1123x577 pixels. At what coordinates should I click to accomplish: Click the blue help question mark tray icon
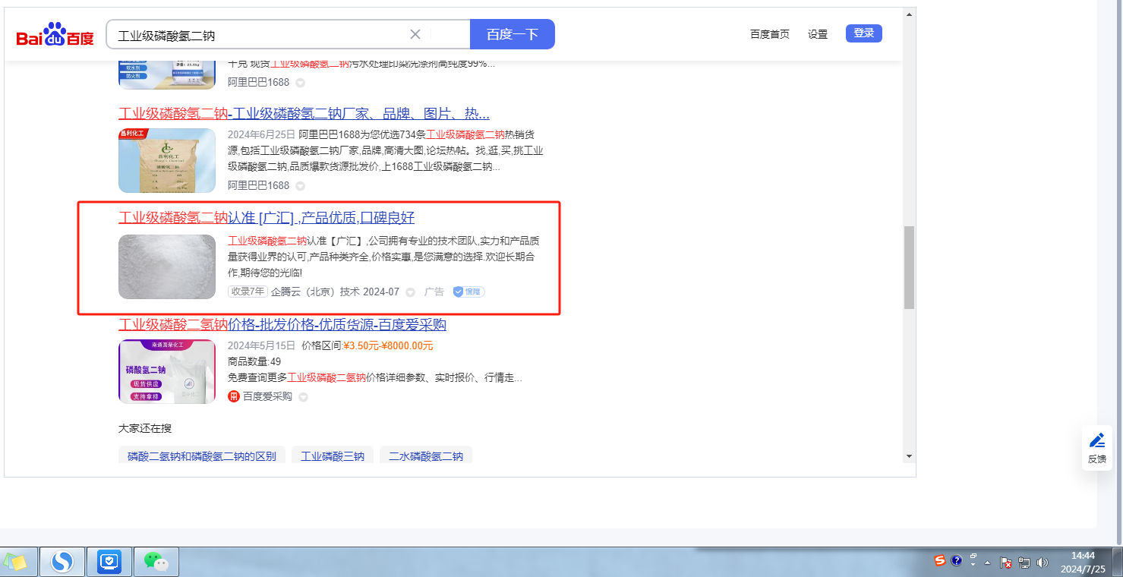coord(957,561)
